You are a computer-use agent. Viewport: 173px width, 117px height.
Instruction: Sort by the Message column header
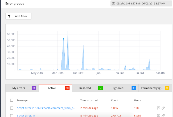click(22, 100)
